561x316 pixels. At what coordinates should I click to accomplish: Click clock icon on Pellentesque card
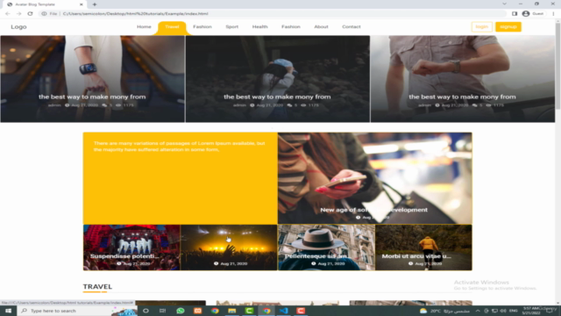point(314,263)
